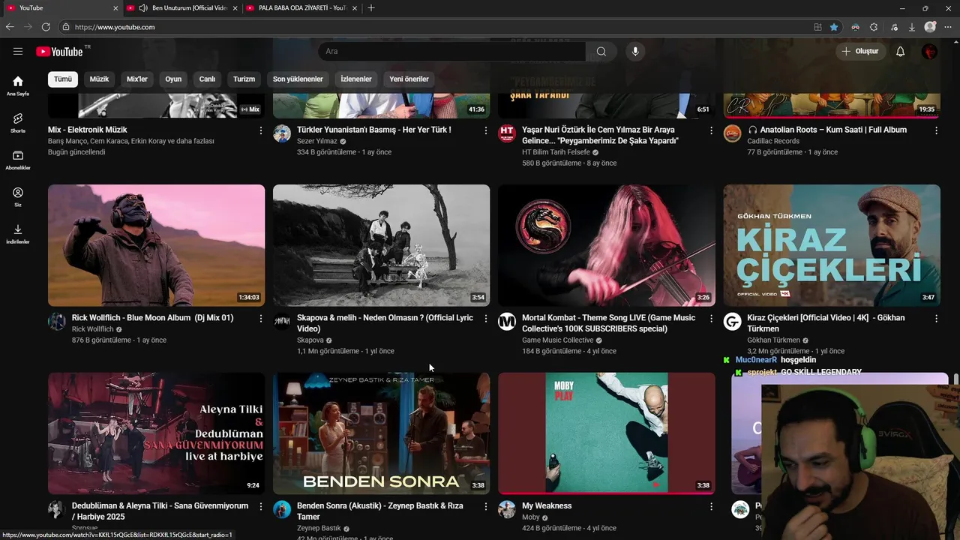
Task: Switch to PALA BABA ODA ZİYARETİ tab
Action: pos(303,8)
